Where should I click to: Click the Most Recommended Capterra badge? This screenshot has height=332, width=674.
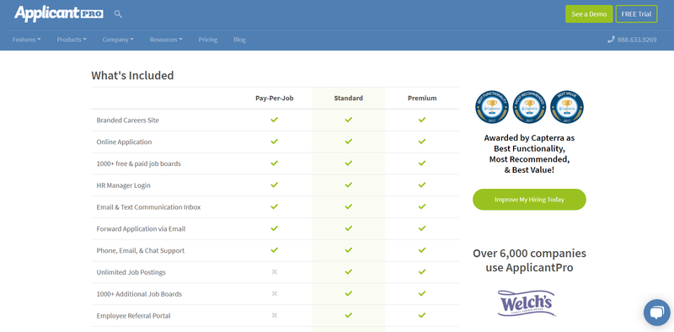pyautogui.click(x=530, y=107)
